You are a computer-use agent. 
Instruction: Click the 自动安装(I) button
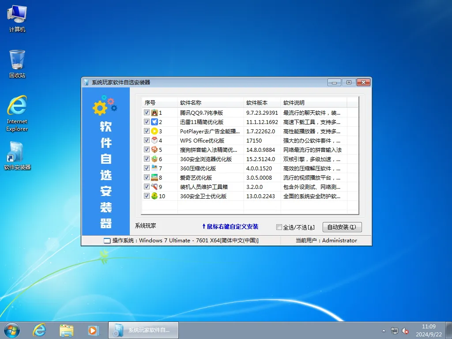click(x=342, y=227)
